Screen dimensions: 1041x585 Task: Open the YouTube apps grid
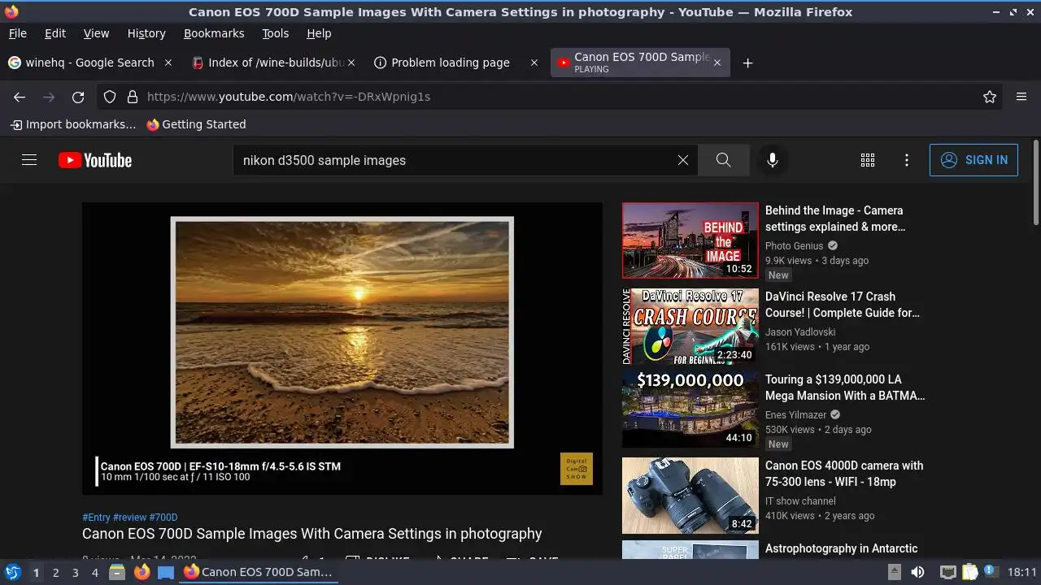coord(868,160)
